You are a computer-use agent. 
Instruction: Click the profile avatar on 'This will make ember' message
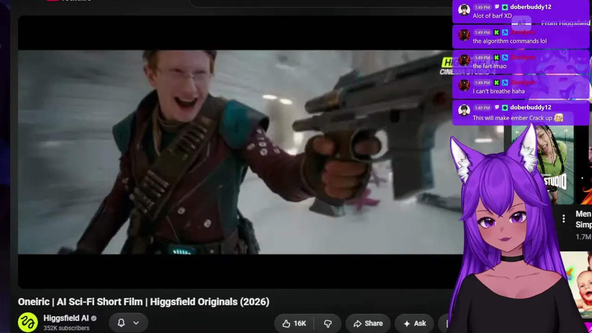[x=464, y=110]
